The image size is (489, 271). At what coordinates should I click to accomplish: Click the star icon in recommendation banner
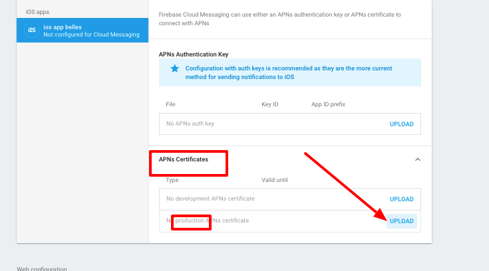(174, 68)
